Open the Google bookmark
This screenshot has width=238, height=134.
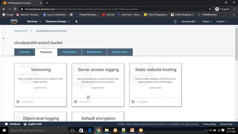(x=8, y=15)
